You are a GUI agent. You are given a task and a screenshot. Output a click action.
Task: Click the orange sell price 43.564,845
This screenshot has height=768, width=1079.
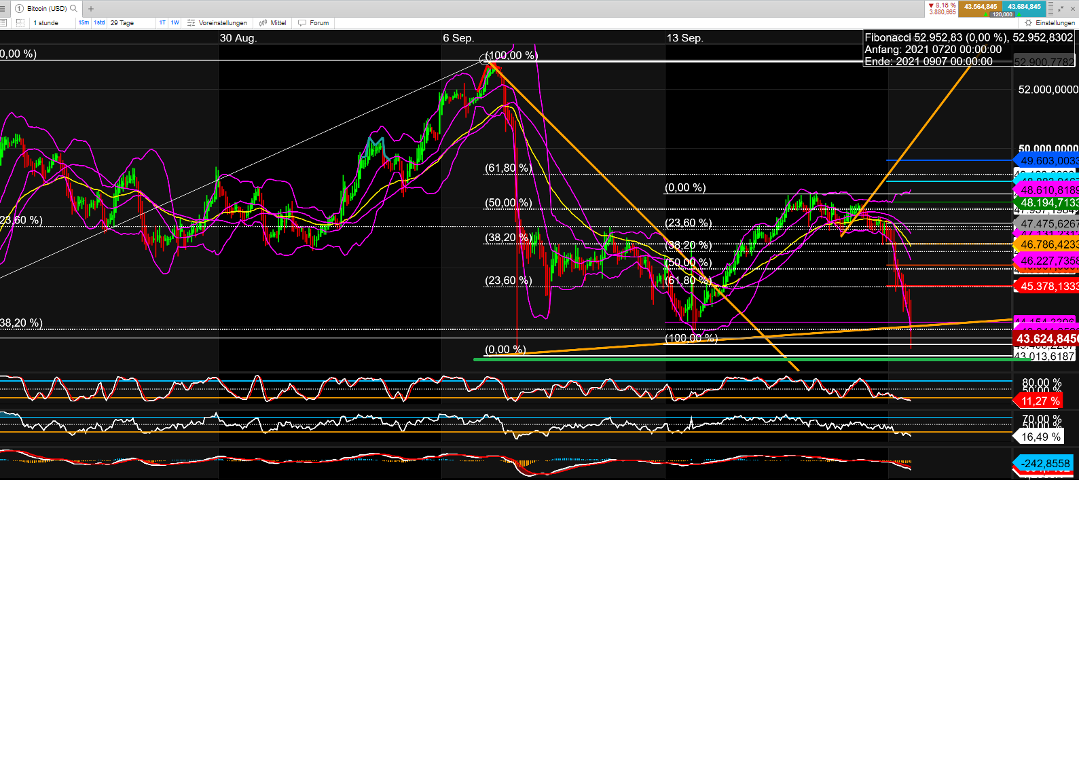980,7
